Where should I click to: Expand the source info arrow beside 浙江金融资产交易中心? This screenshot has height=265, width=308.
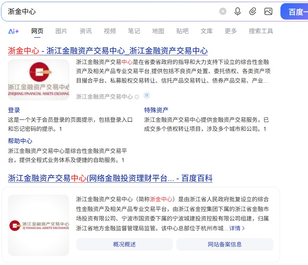(x=137, y=97)
